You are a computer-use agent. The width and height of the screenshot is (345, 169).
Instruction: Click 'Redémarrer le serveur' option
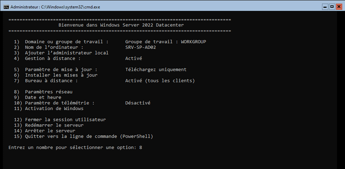[x=54, y=125]
